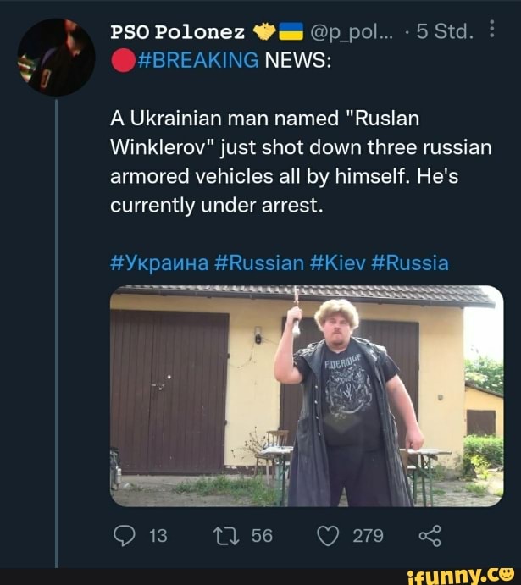Viewport: 521px width, 585px height.
Task: Open the attached photo of the man
Action: 307,395
